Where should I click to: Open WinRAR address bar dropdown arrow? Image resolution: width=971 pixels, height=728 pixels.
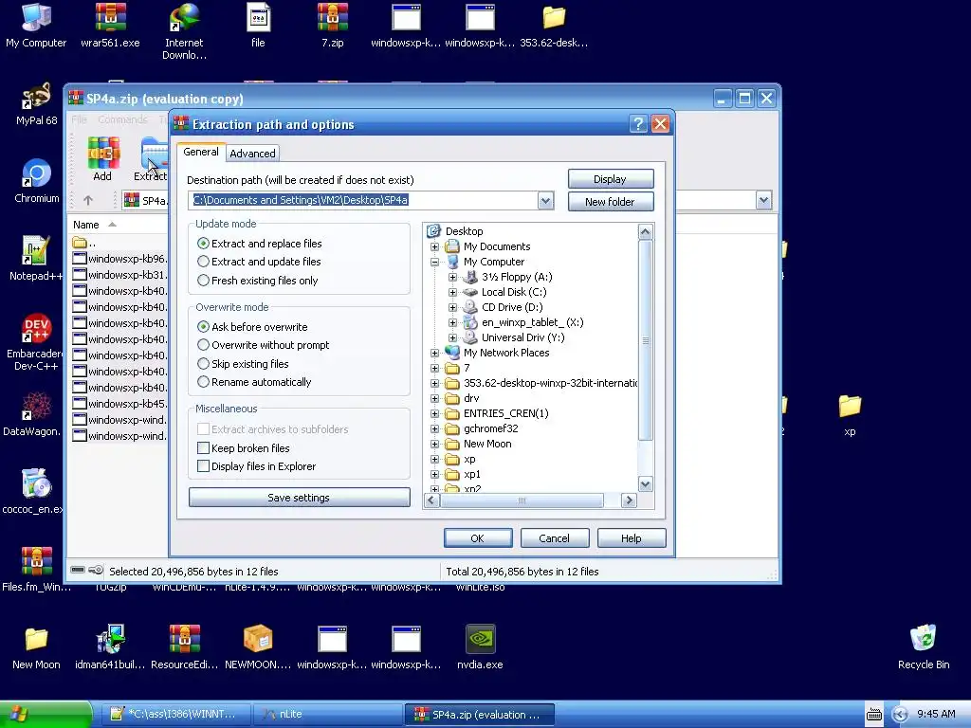(763, 200)
